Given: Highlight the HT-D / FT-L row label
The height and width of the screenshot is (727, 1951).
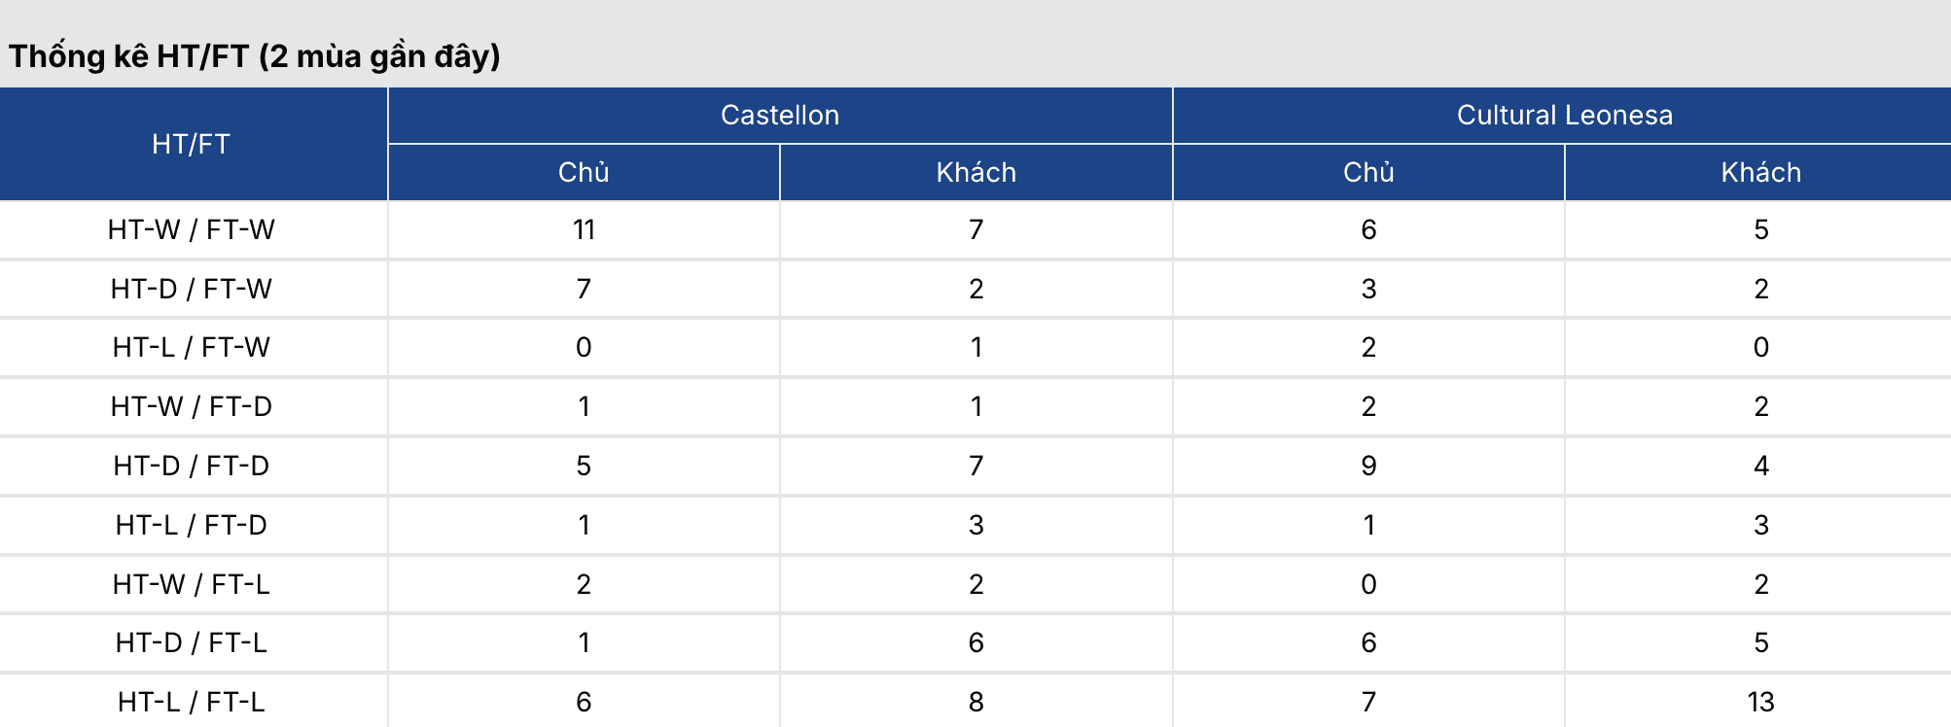Looking at the screenshot, I should (192, 642).
